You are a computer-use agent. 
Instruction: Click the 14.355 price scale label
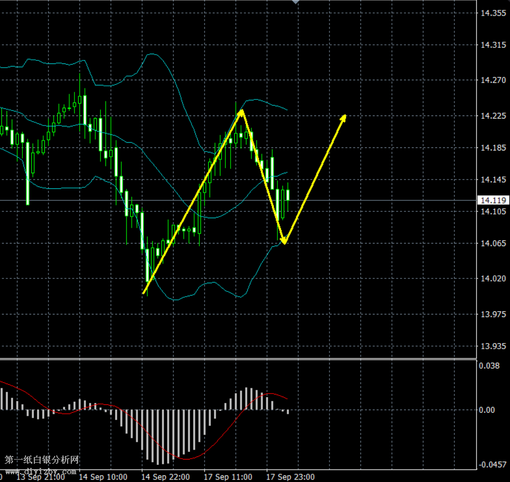tap(492, 14)
